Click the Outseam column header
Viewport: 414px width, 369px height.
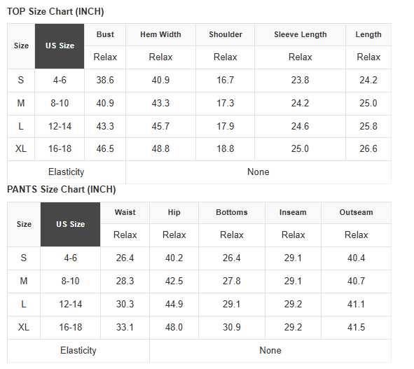pyautogui.click(x=356, y=212)
